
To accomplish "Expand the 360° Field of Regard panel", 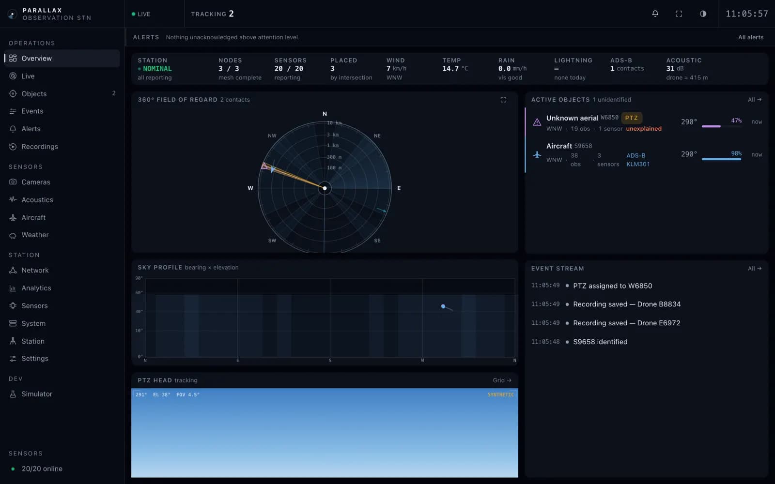I will [x=503, y=100].
